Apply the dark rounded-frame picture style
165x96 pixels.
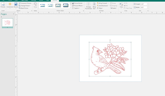pyautogui.click(x=66, y=5)
